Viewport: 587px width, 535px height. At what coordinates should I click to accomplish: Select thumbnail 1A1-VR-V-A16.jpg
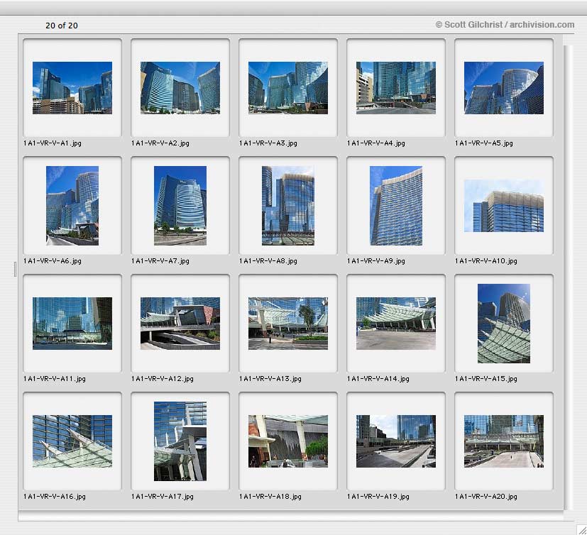tap(72, 441)
